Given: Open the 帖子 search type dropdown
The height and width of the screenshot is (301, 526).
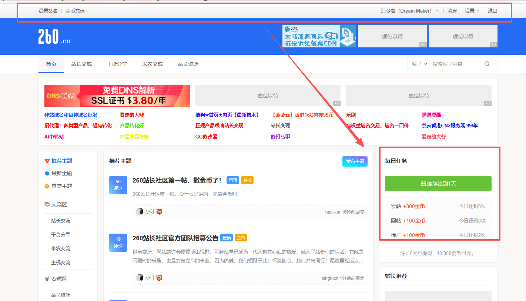Looking at the screenshot, I should tap(419, 64).
